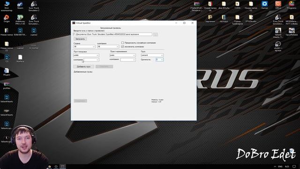Select the OpusRelease desktop shortcut

292,32
